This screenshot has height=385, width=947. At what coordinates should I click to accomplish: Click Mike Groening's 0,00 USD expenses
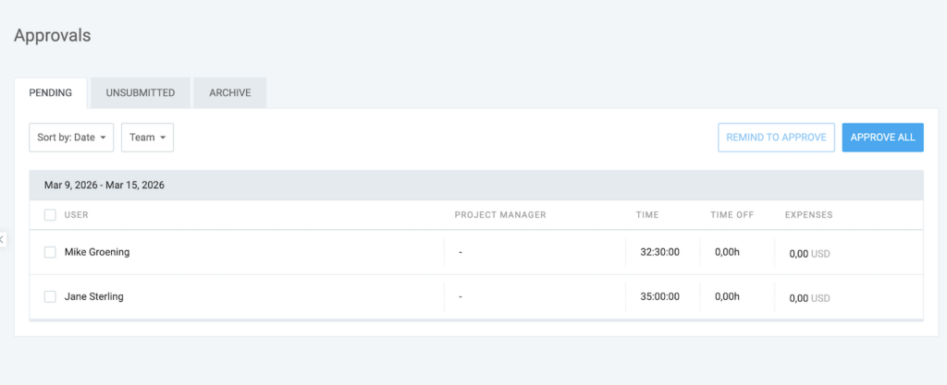click(x=809, y=253)
